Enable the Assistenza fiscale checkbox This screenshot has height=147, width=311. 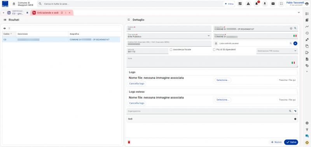tap(171, 50)
